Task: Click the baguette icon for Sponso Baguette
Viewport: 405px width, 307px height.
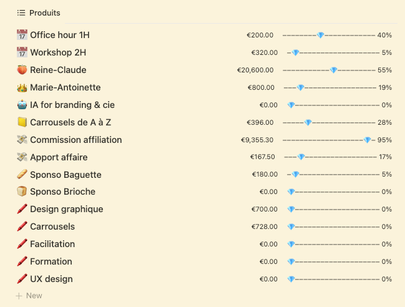Action: click(x=22, y=174)
